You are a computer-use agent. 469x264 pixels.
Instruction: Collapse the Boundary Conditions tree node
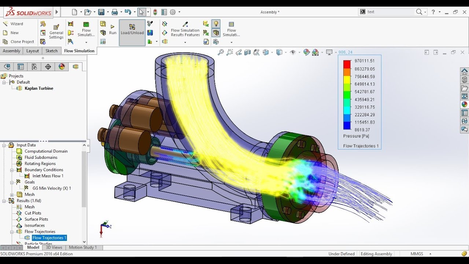(12, 170)
